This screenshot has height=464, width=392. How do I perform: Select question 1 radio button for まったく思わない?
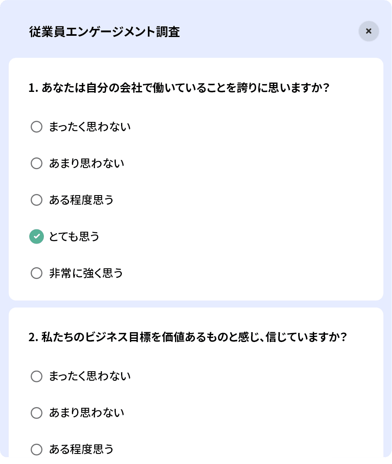click(37, 127)
